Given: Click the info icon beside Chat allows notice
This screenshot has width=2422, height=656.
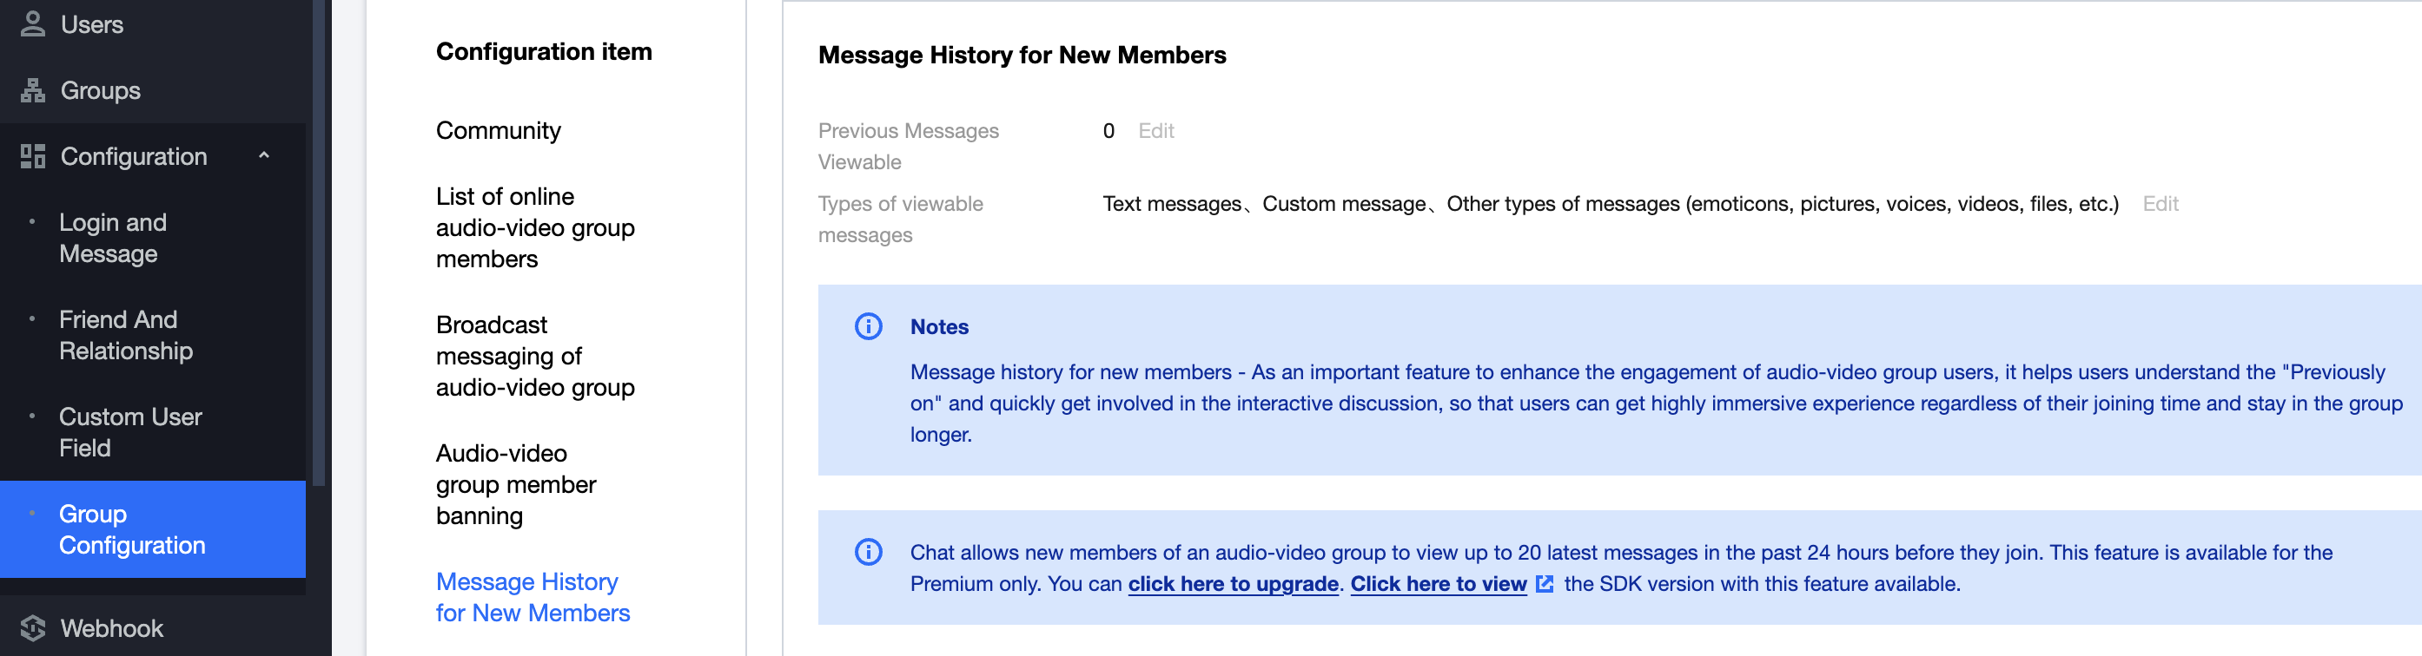Looking at the screenshot, I should click(x=868, y=552).
